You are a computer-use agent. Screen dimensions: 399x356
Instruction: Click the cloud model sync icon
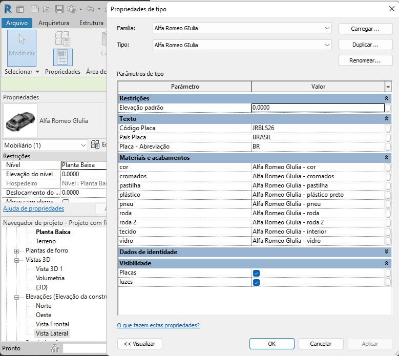point(72,9)
